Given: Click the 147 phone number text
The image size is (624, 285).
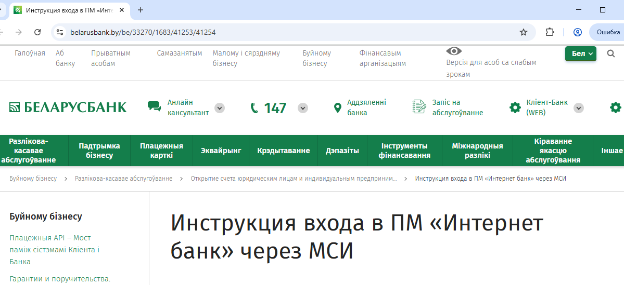Looking at the screenshot, I should [x=275, y=108].
